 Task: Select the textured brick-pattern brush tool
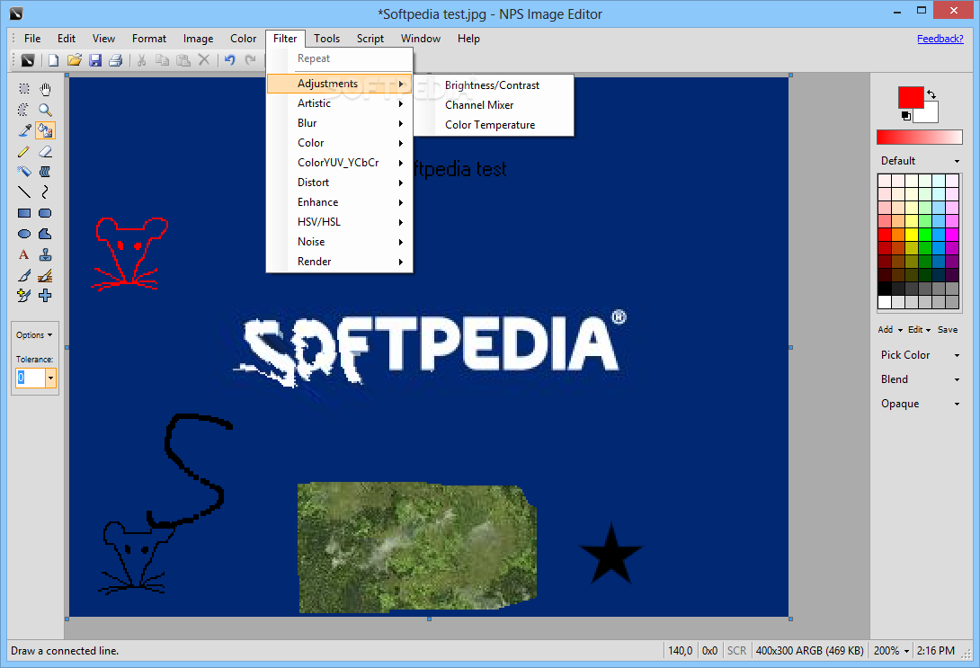pos(45,275)
